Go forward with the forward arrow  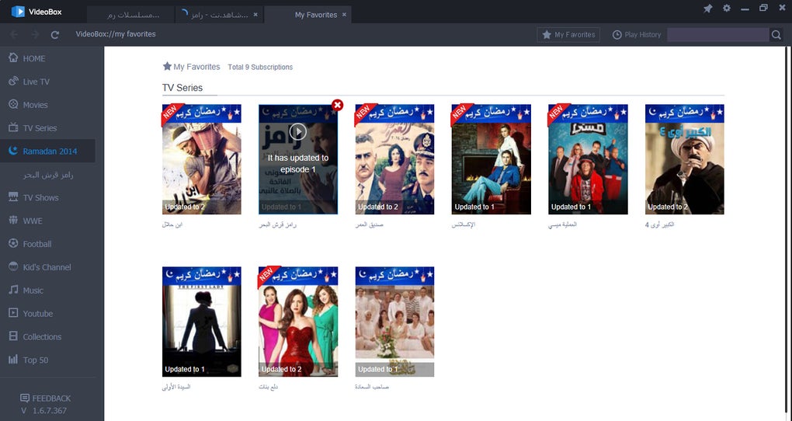point(35,34)
